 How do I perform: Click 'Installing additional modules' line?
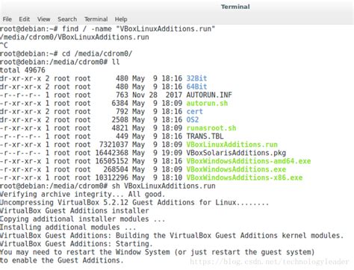pyautogui.click(x=68, y=227)
